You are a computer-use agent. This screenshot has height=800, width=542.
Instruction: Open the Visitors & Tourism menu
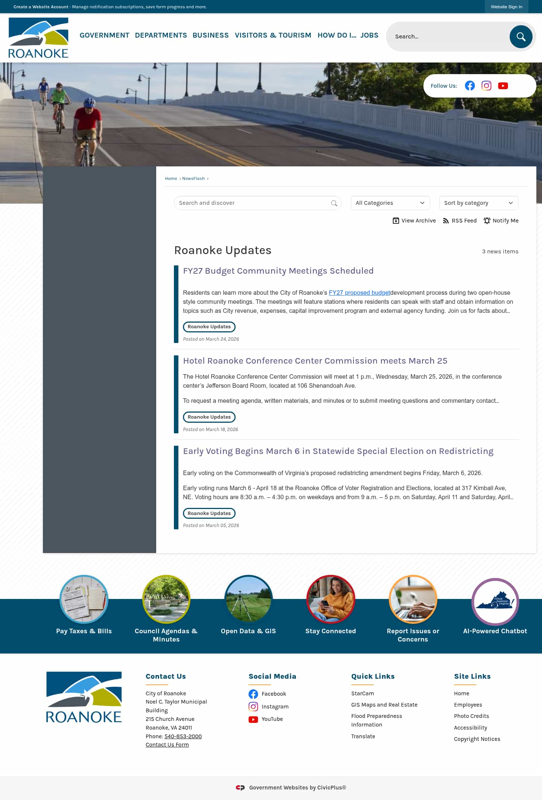[273, 35]
